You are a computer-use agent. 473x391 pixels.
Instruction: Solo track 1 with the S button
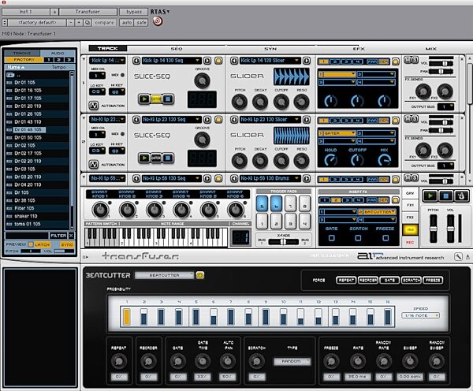(x=415, y=60)
